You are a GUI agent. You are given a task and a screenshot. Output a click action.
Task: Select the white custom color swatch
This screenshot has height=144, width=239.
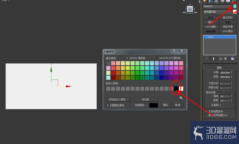coord(181,88)
